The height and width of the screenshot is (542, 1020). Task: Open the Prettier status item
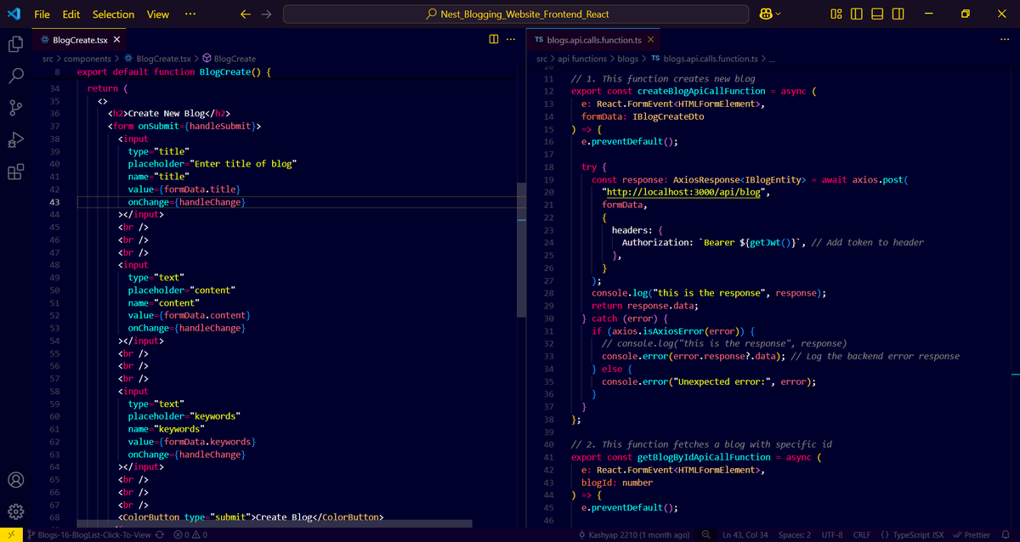coord(971,534)
